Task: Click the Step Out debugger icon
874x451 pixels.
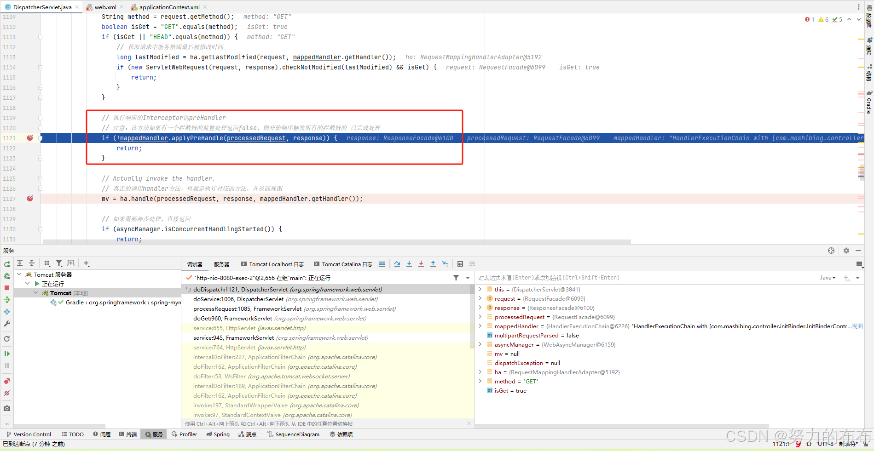Action: (x=433, y=264)
